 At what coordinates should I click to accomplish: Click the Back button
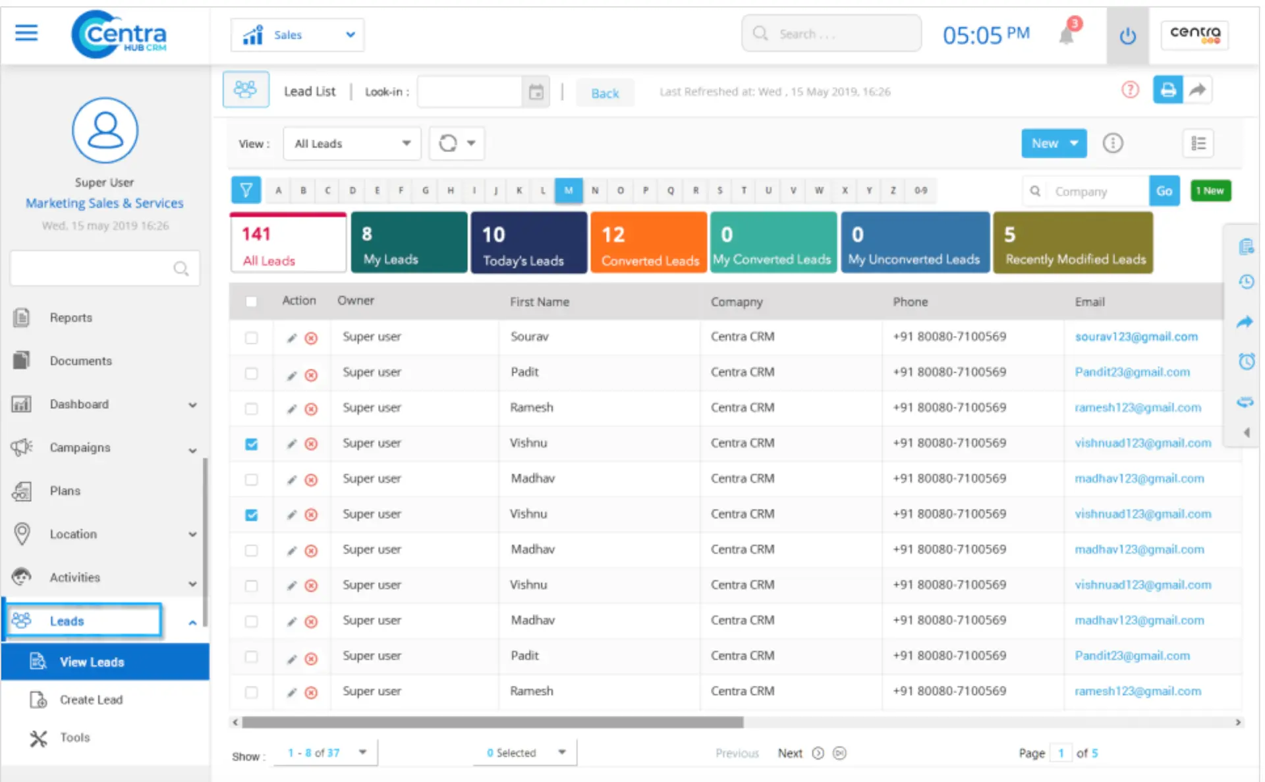pyautogui.click(x=604, y=93)
